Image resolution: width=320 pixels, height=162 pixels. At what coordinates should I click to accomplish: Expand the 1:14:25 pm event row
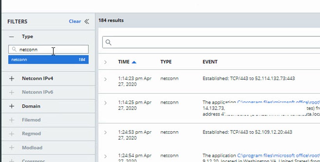tap(105, 103)
